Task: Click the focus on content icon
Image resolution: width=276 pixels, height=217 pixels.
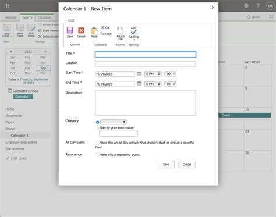Action: point(271,17)
